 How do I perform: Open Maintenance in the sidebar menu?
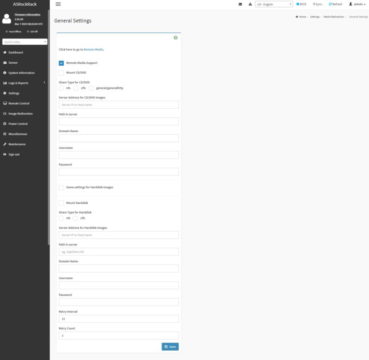coord(17,144)
